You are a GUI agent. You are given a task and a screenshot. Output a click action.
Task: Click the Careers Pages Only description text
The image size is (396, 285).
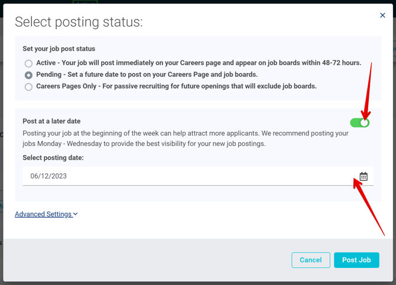pyautogui.click(x=176, y=86)
